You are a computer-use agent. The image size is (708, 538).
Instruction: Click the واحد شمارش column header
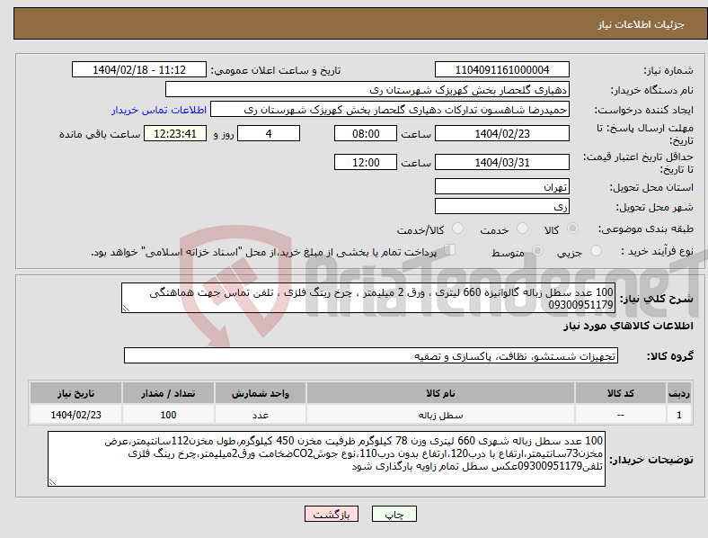(x=261, y=393)
